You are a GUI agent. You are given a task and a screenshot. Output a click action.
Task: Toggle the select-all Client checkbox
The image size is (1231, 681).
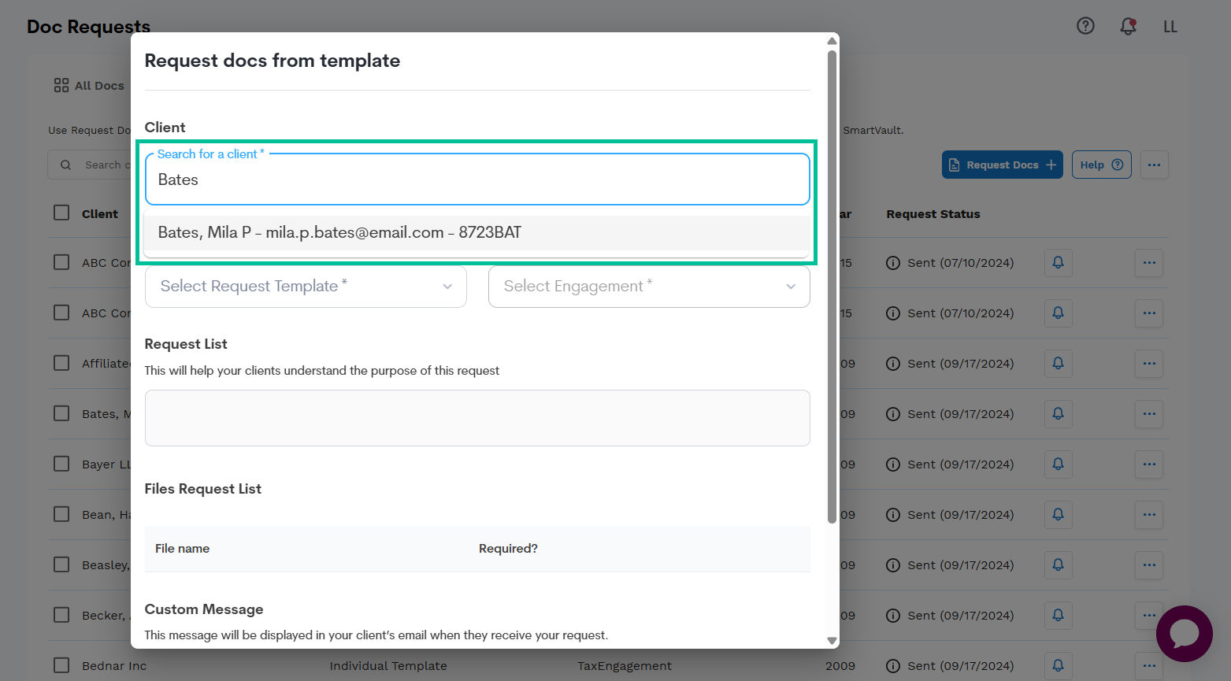[61, 213]
